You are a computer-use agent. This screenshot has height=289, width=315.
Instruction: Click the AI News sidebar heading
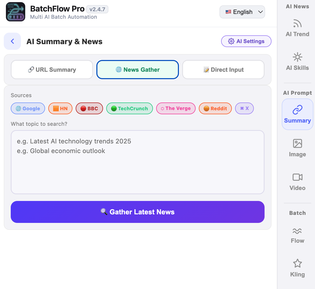[x=297, y=6]
